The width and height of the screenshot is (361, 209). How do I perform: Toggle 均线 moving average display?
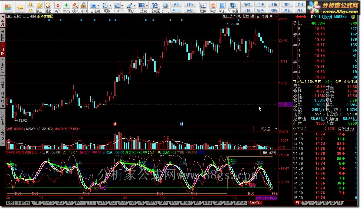[238, 16]
